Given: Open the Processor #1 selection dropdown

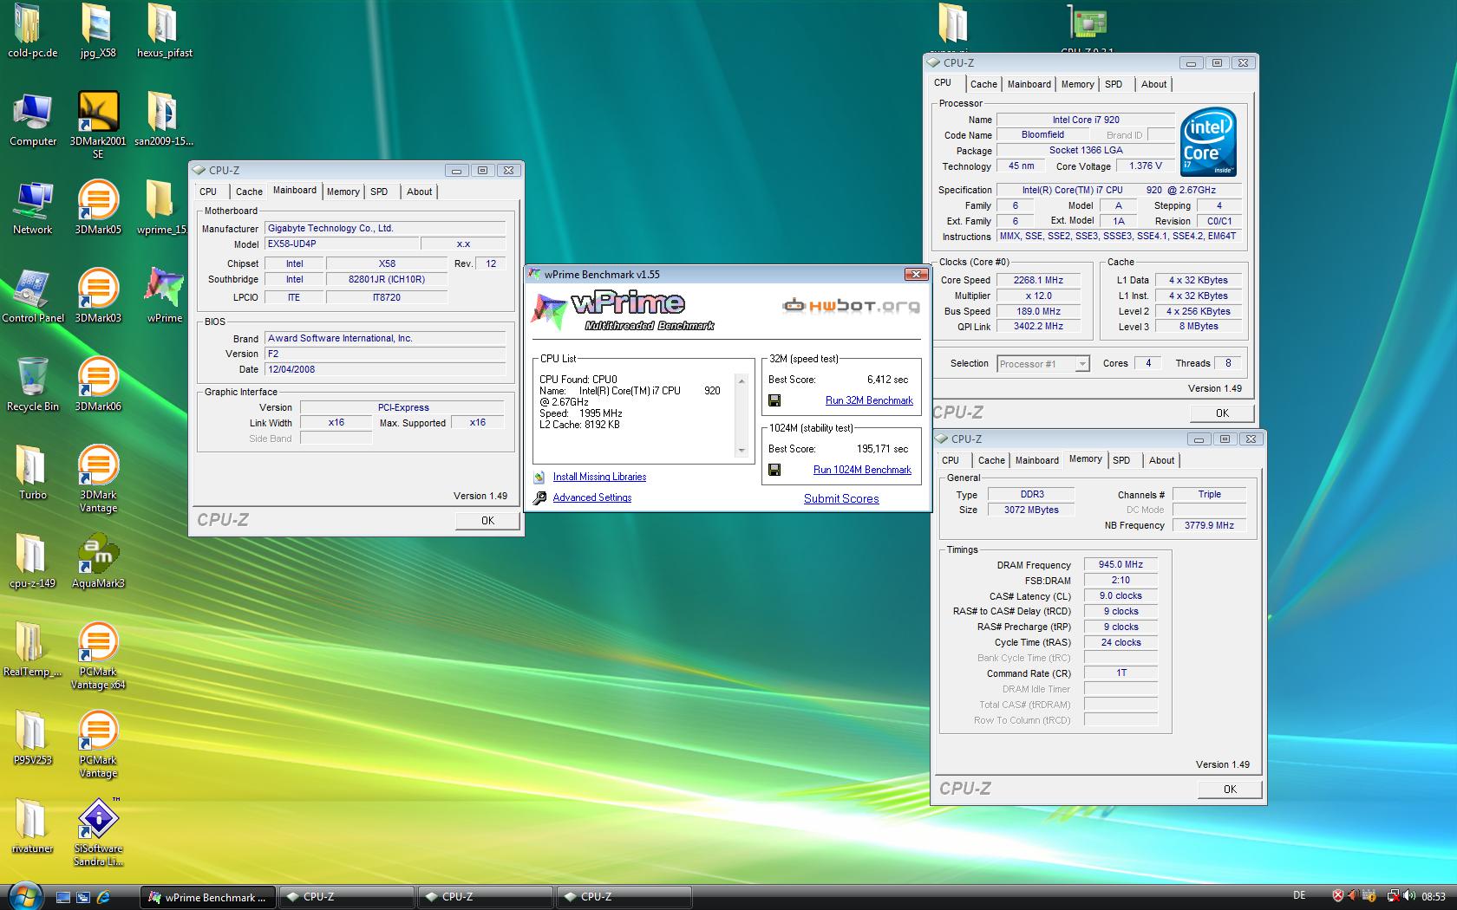Looking at the screenshot, I should tap(1042, 364).
